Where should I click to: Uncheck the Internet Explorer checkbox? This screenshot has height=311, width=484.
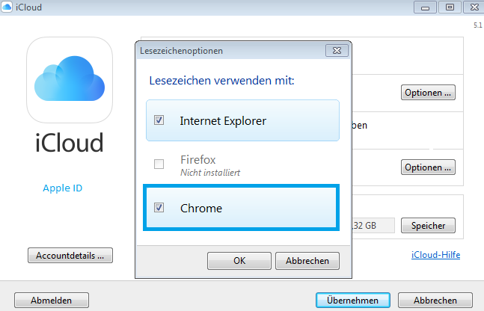(x=159, y=120)
